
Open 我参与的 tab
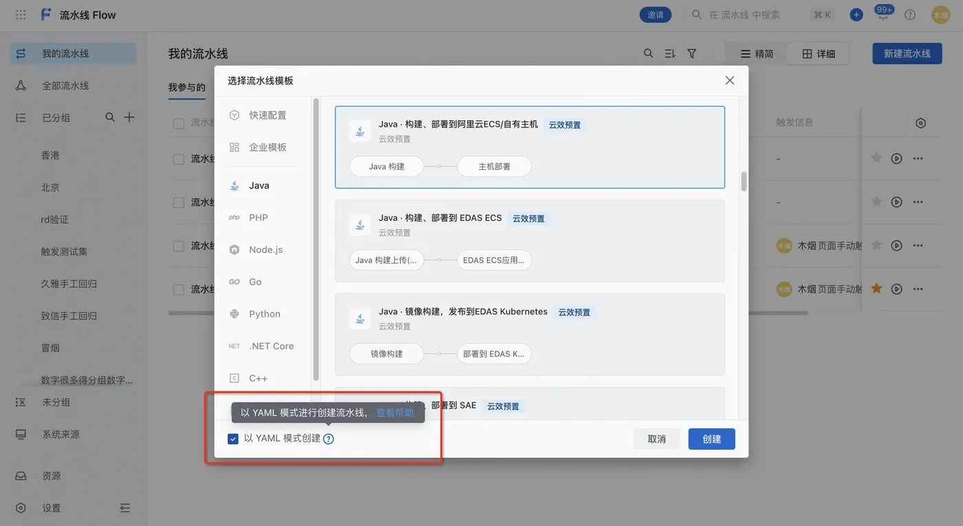187,87
